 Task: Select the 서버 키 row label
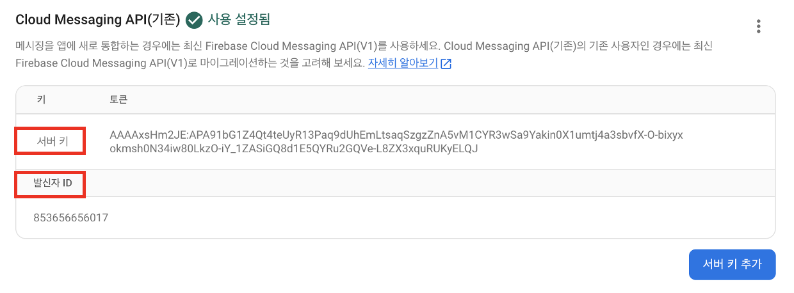(x=51, y=141)
